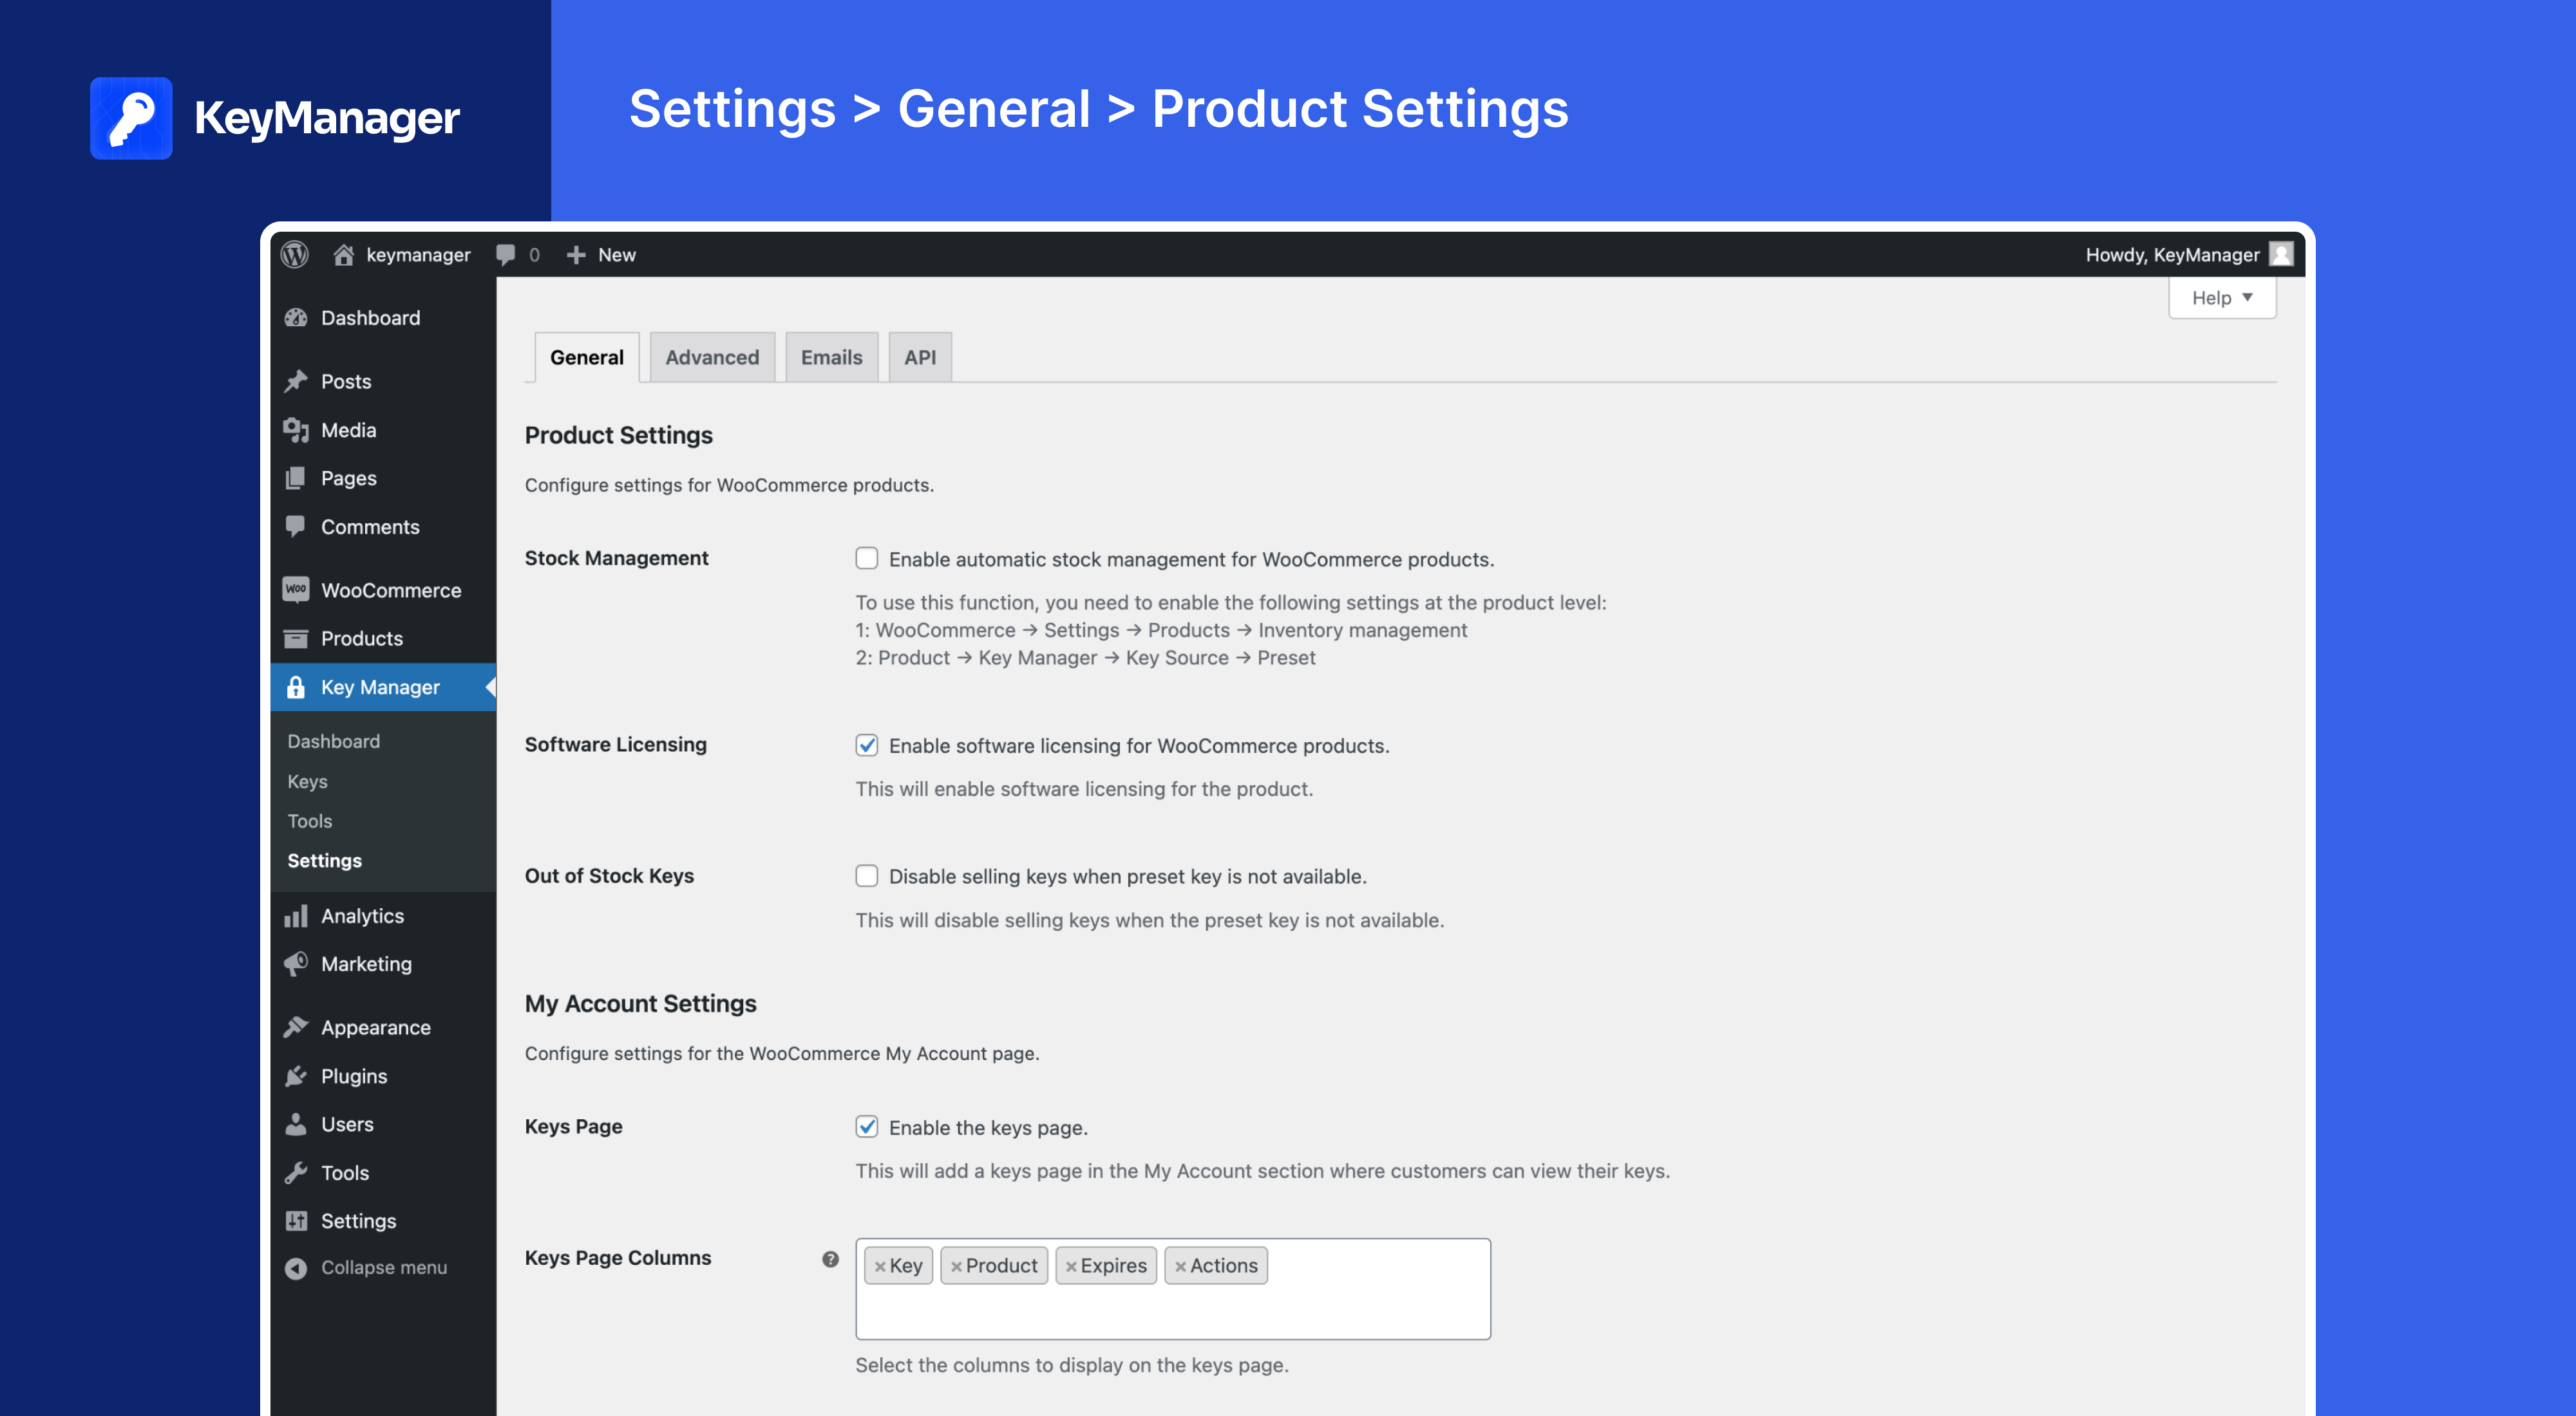Screen dimensions: 2576x1416
Task: Check Disable selling keys when preset unavailable
Action: (866, 877)
